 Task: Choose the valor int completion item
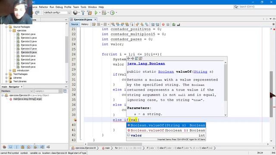tap(166, 135)
